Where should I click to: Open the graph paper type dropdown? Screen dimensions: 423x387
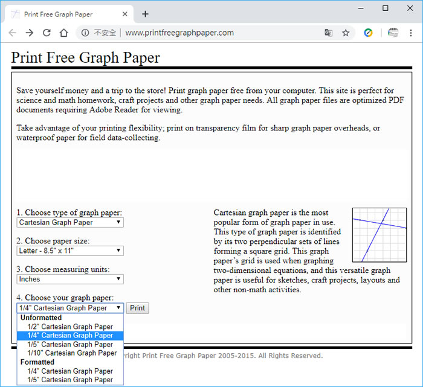point(70,222)
